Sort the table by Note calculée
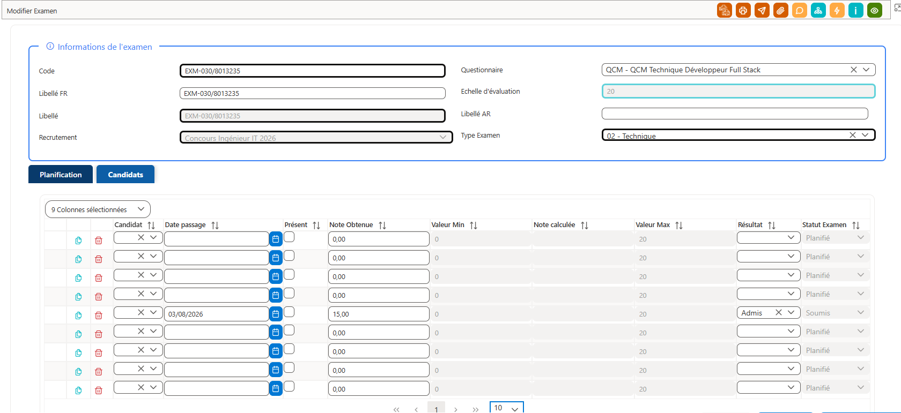Screen dimensions: 901x413 pos(585,226)
